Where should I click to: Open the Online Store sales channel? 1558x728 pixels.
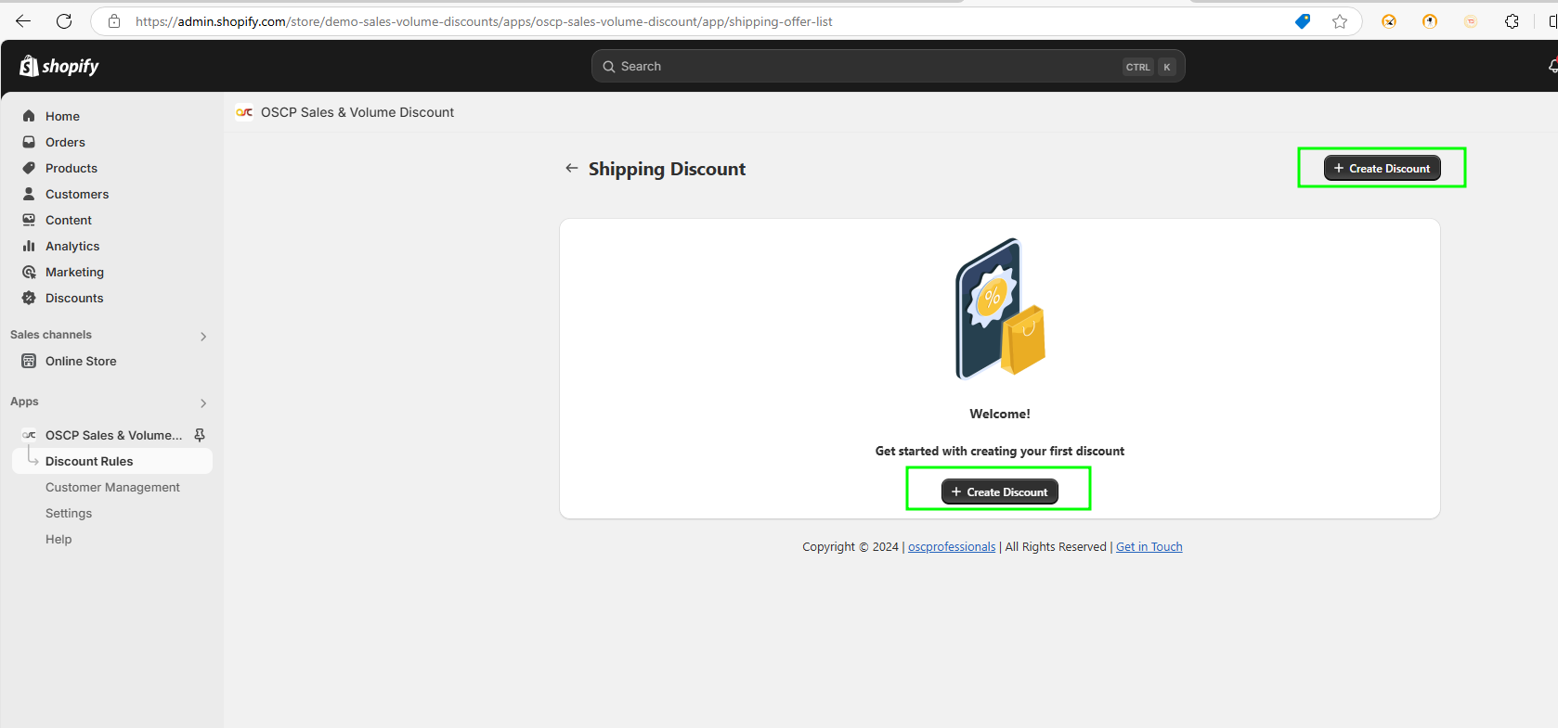click(x=81, y=361)
